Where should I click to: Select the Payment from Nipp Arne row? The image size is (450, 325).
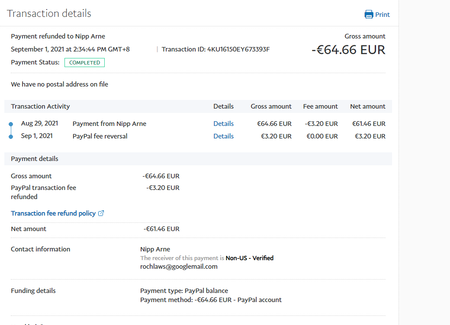(109, 124)
